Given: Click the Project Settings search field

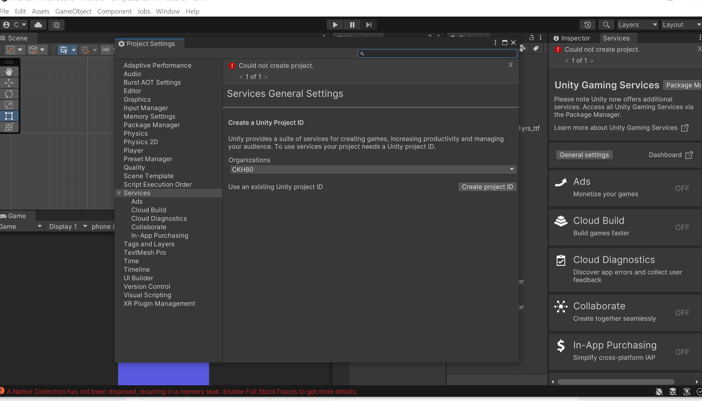Looking at the screenshot, I should 437,54.
